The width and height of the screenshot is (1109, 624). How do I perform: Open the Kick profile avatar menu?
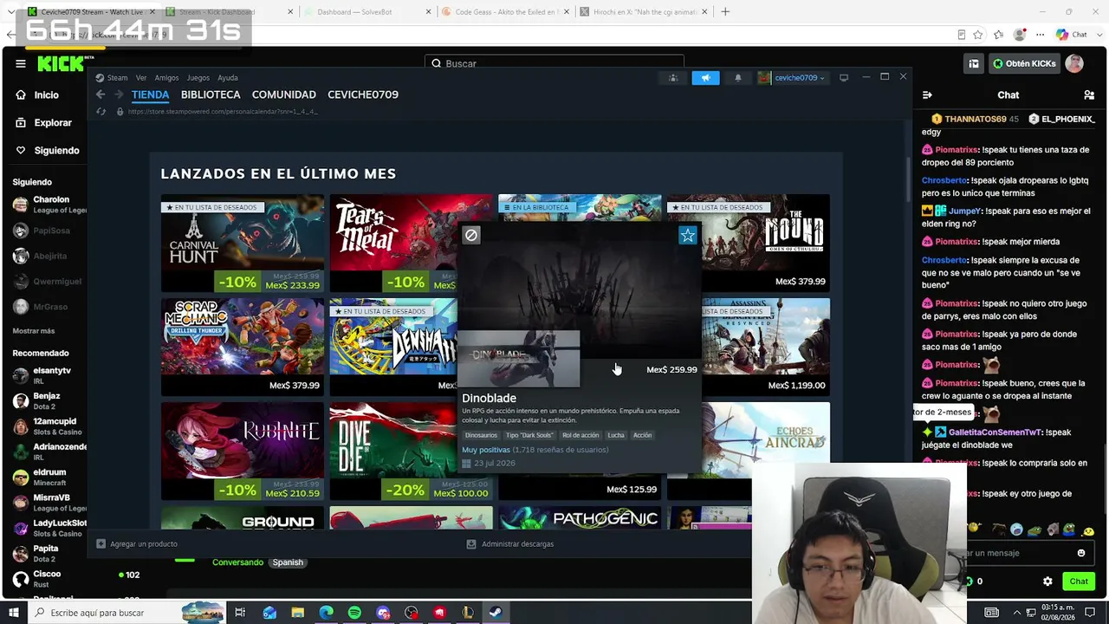click(1074, 63)
